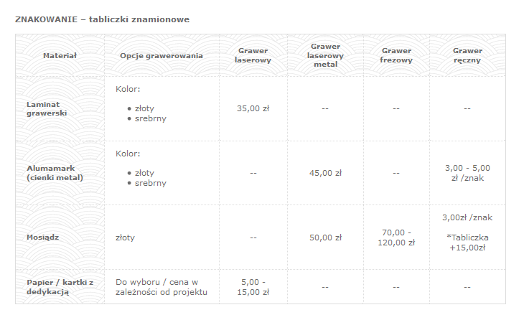This screenshot has width=529, height=315.
Task: Select the 45,00 zł Alumamark price
Action: coord(325,173)
